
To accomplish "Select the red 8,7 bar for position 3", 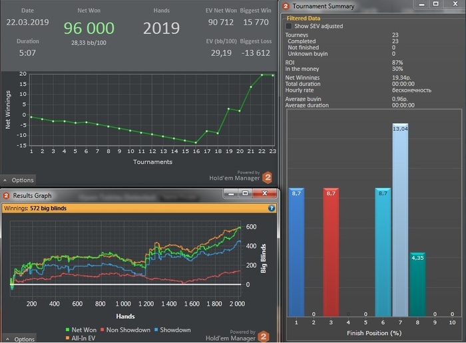I will pos(331,252).
